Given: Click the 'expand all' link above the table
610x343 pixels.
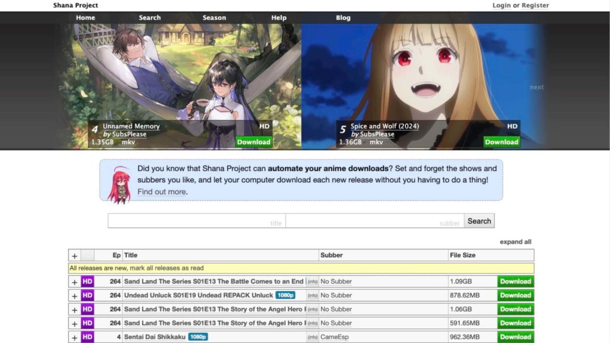Looking at the screenshot, I should click(x=515, y=242).
